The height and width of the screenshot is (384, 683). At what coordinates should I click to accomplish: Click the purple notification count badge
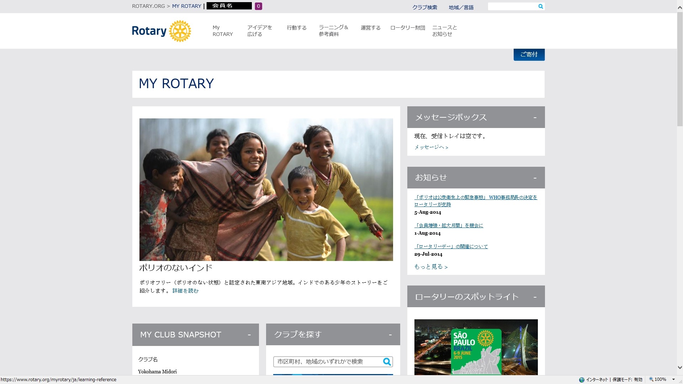(x=258, y=6)
